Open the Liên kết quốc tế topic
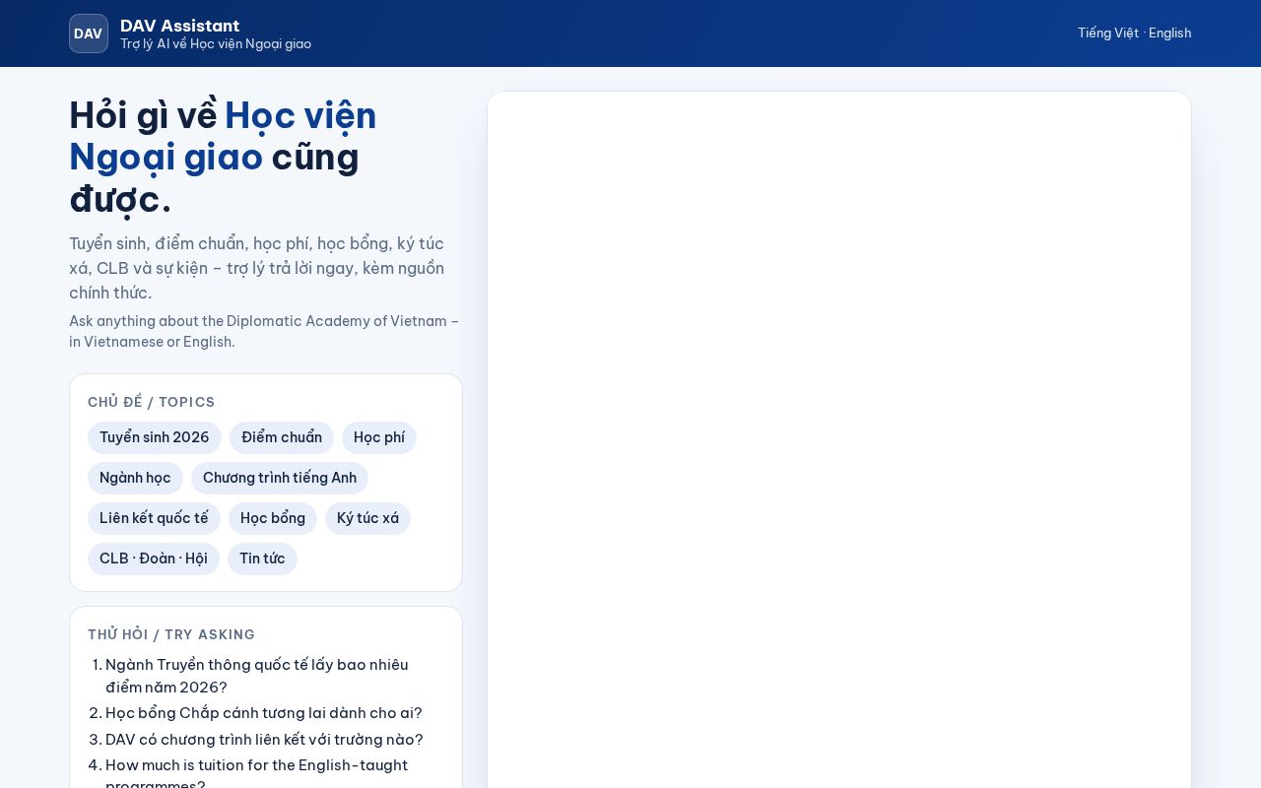 point(154,518)
